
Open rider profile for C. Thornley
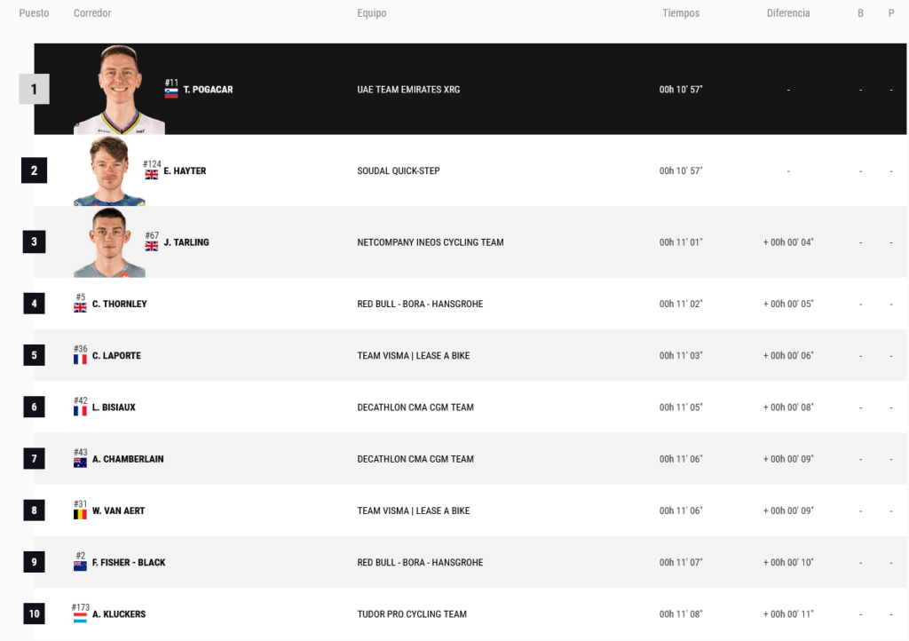pyautogui.click(x=120, y=304)
